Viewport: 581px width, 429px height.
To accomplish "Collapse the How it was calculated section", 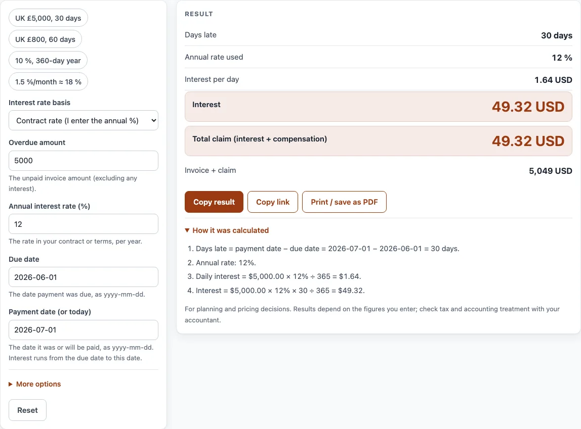I will pyautogui.click(x=227, y=230).
